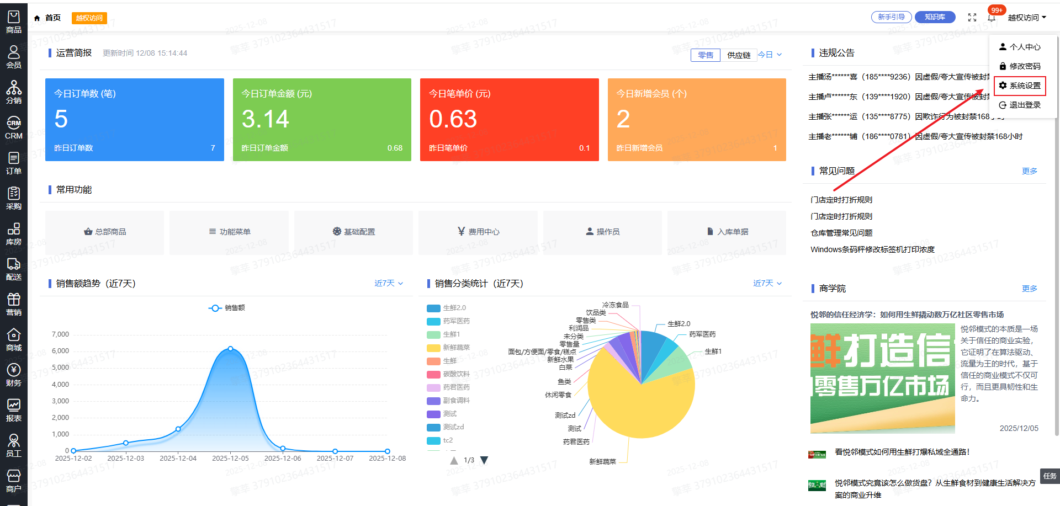Viewport: 1060px width, 506px height.
Task: Open the CRM sidebar icon
Action: 13,127
